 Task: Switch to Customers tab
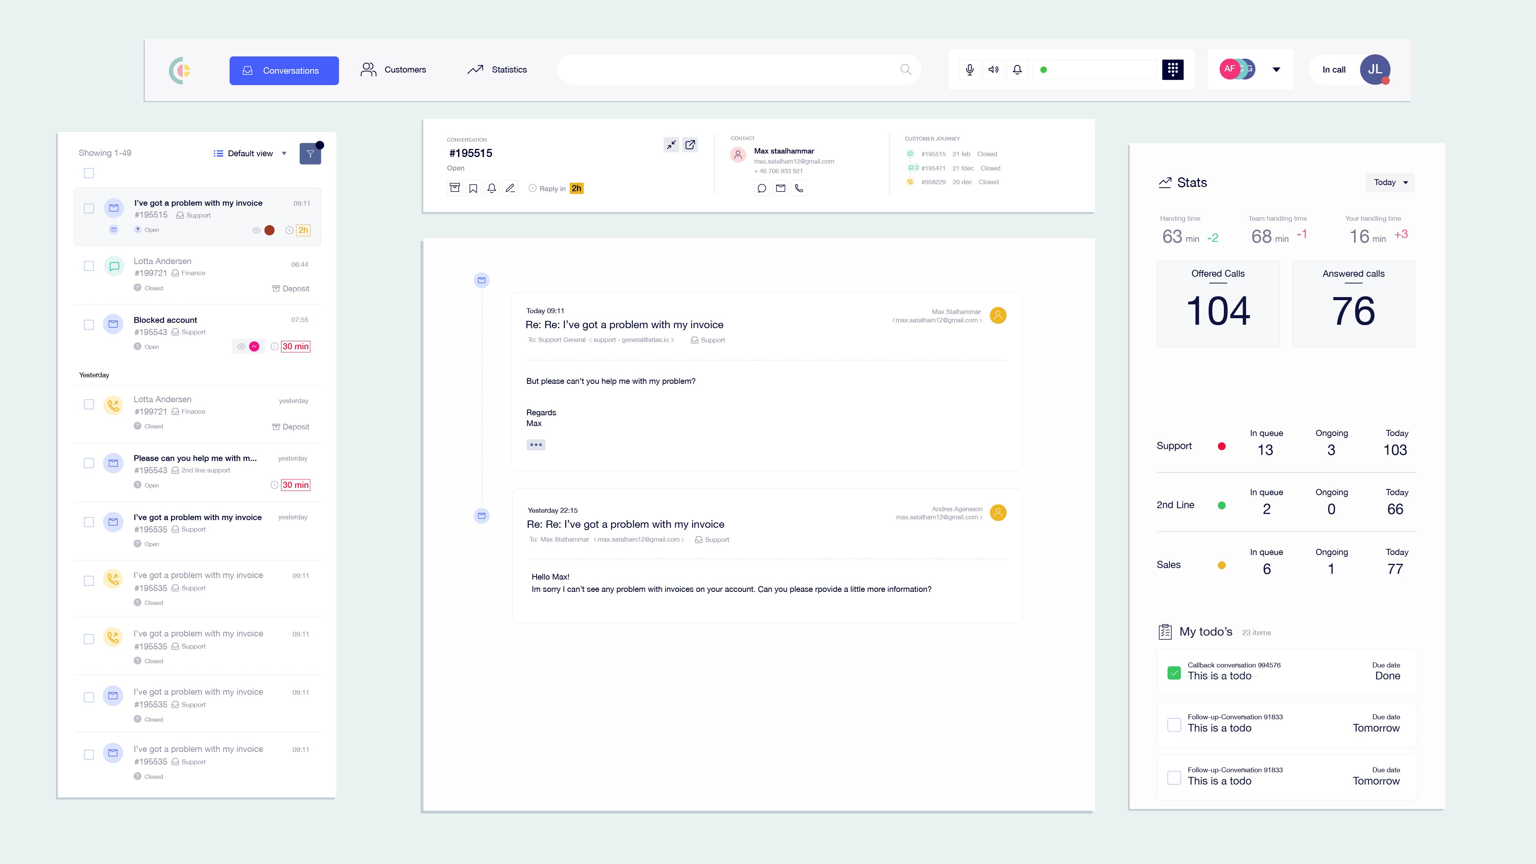394,70
